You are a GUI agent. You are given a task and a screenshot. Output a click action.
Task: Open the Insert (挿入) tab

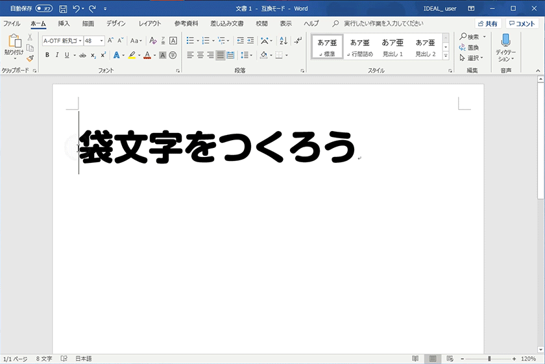pyautogui.click(x=64, y=23)
